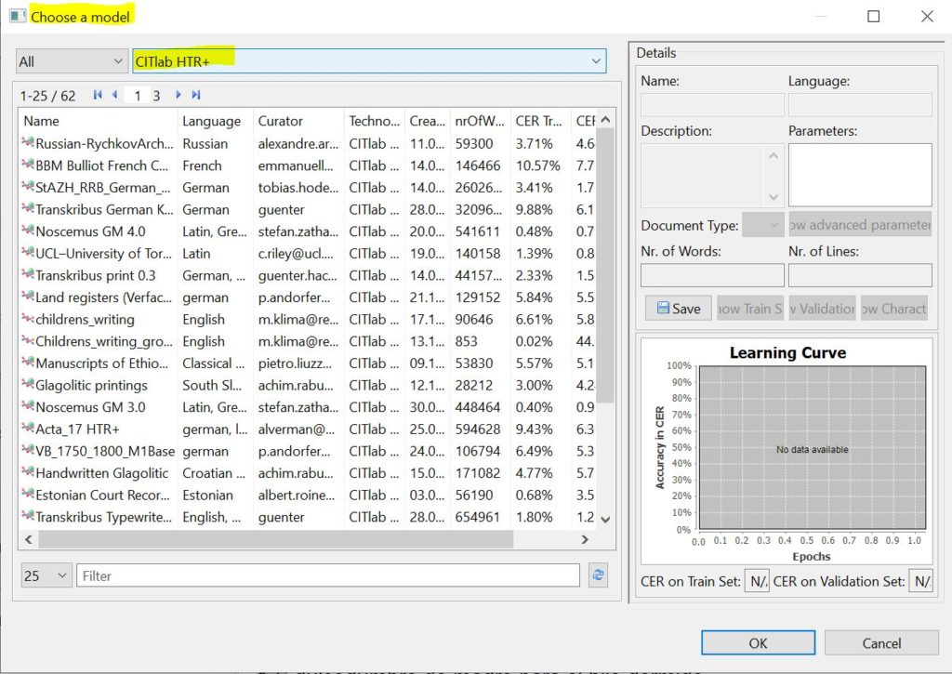Select the Transkribus Typewrite... model

(307, 517)
